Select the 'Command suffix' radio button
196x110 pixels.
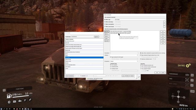[111, 68]
